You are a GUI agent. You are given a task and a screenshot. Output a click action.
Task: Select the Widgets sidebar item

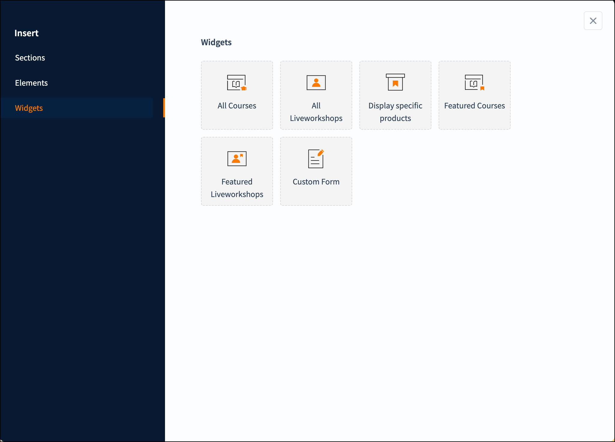tap(29, 108)
